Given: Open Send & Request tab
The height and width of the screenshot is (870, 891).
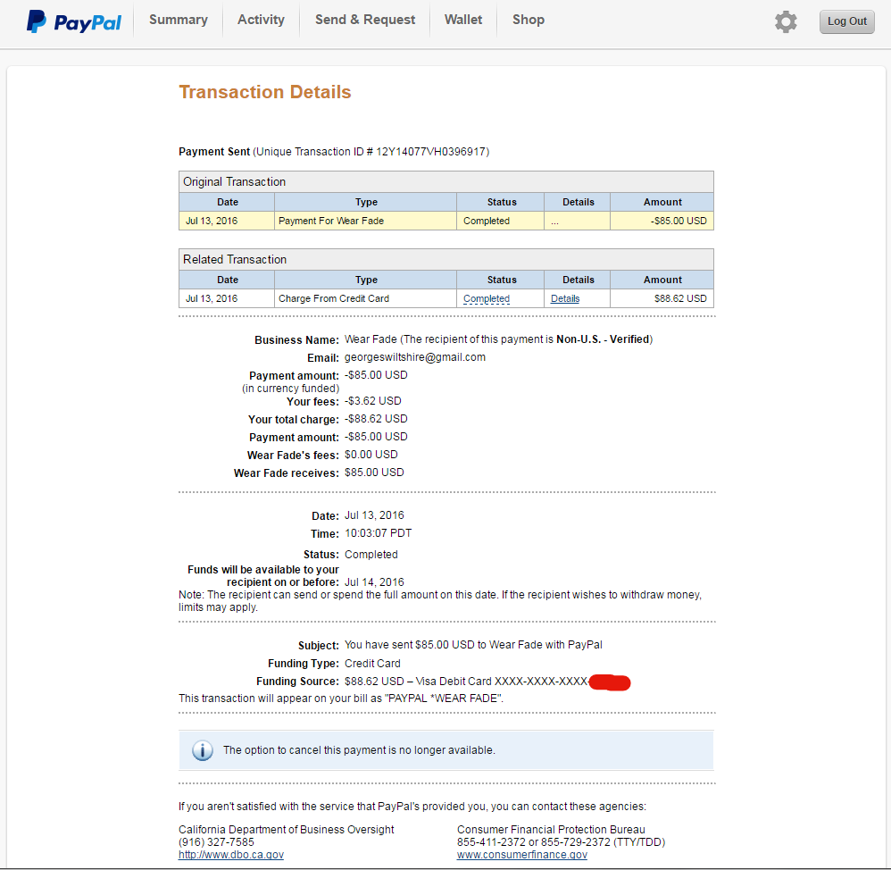Looking at the screenshot, I should click(365, 20).
